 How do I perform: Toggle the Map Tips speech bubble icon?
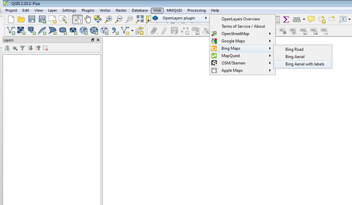311,19
